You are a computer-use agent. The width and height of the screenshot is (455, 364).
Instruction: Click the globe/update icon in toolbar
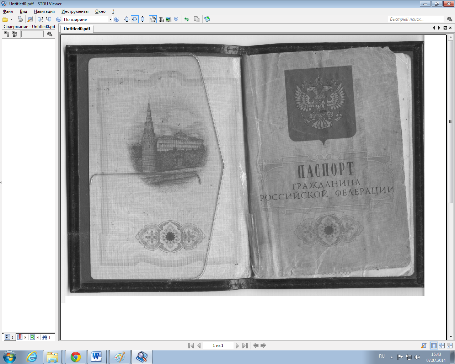tap(207, 19)
